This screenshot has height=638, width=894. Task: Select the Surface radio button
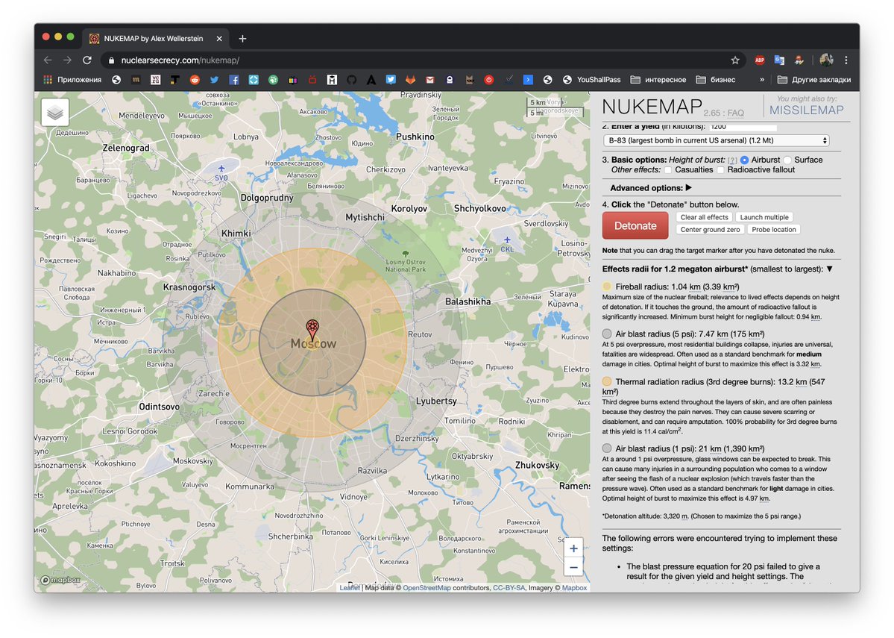click(787, 160)
